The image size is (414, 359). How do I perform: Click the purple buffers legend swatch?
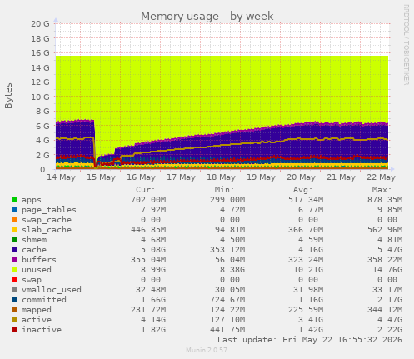pyautogui.click(x=14, y=260)
